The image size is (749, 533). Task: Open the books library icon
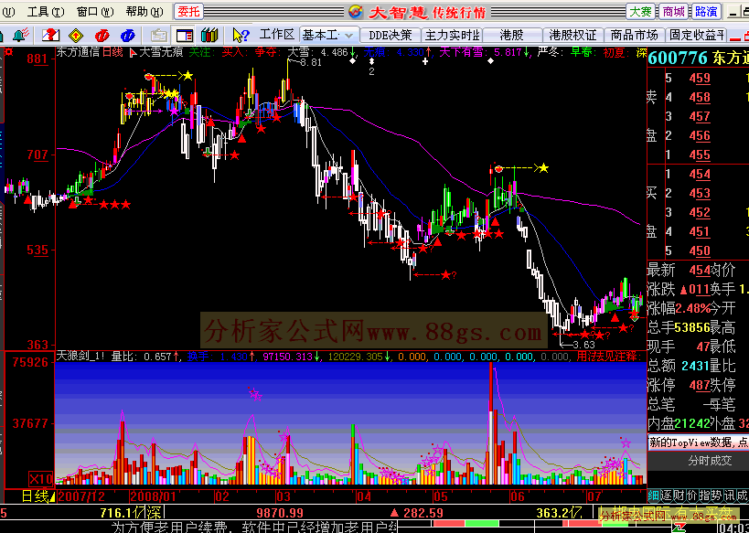pyautogui.click(x=209, y=35)
